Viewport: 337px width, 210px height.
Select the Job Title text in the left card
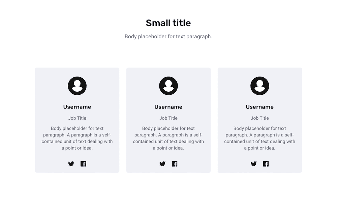77,118
